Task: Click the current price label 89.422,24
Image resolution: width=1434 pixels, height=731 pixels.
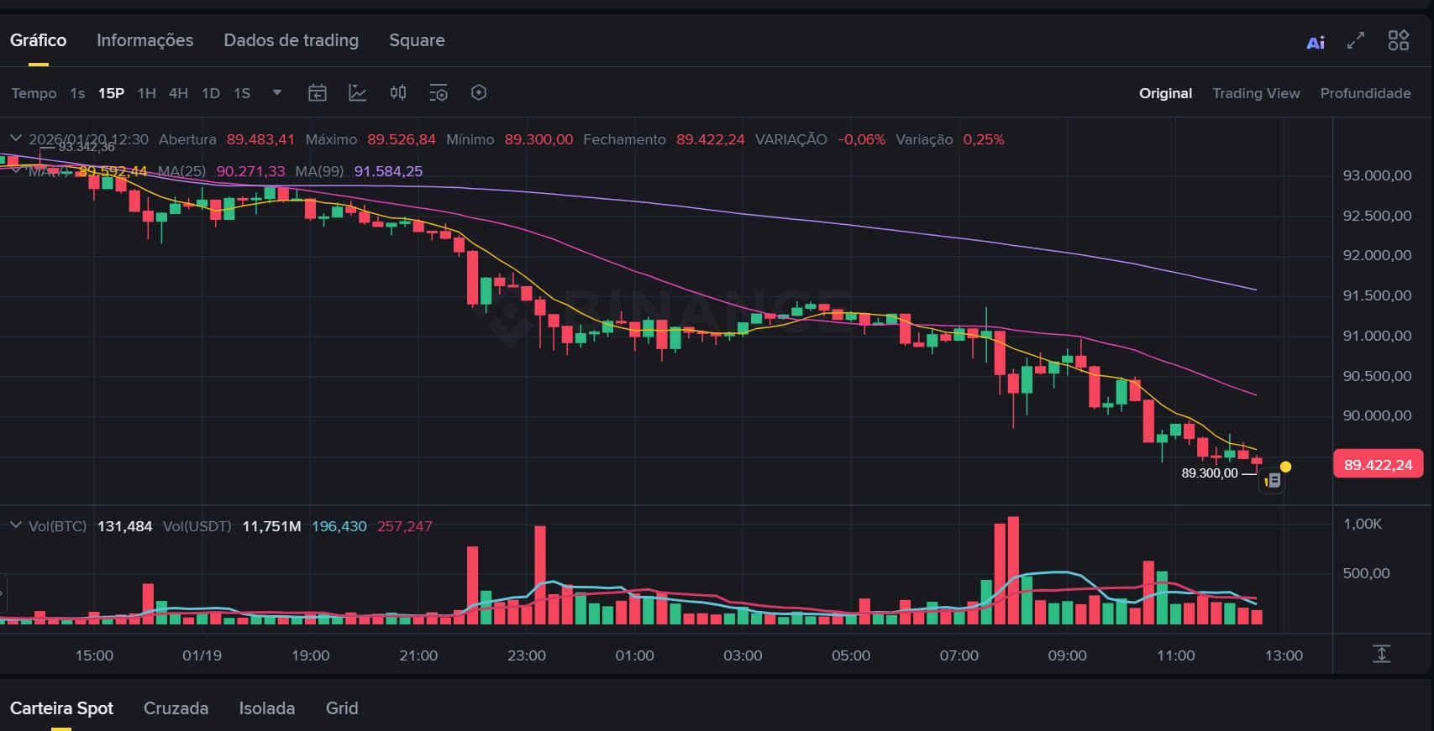Action: click(x=1378, y=464)
